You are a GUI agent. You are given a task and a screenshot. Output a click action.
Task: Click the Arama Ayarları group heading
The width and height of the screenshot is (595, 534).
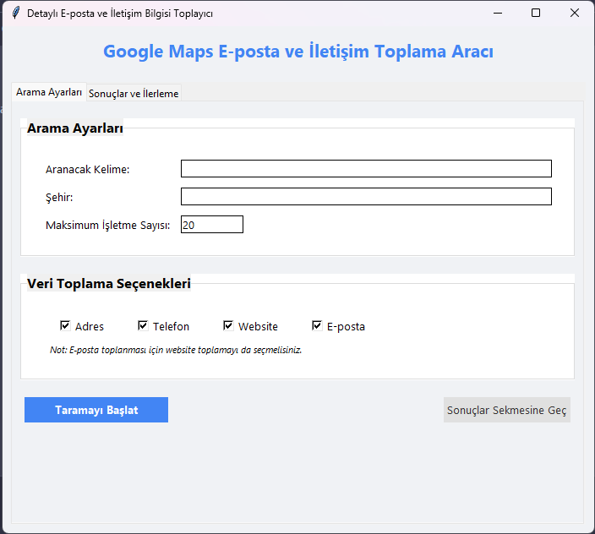click(x=75, y=128)
